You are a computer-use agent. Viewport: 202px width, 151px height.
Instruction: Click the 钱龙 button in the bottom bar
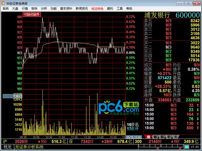tap(7, 147)
